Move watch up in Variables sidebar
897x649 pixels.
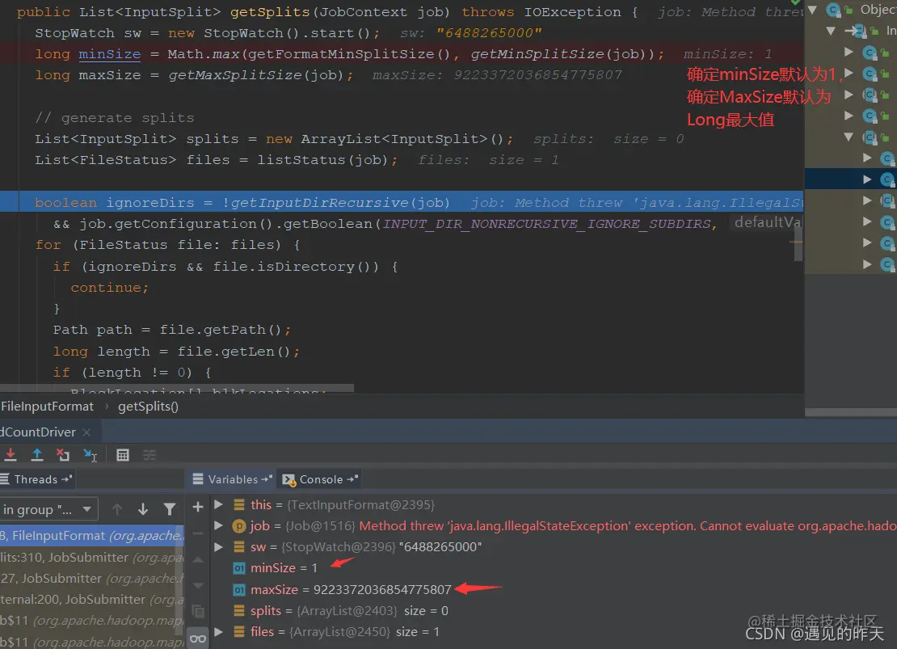tap(198, 560)
